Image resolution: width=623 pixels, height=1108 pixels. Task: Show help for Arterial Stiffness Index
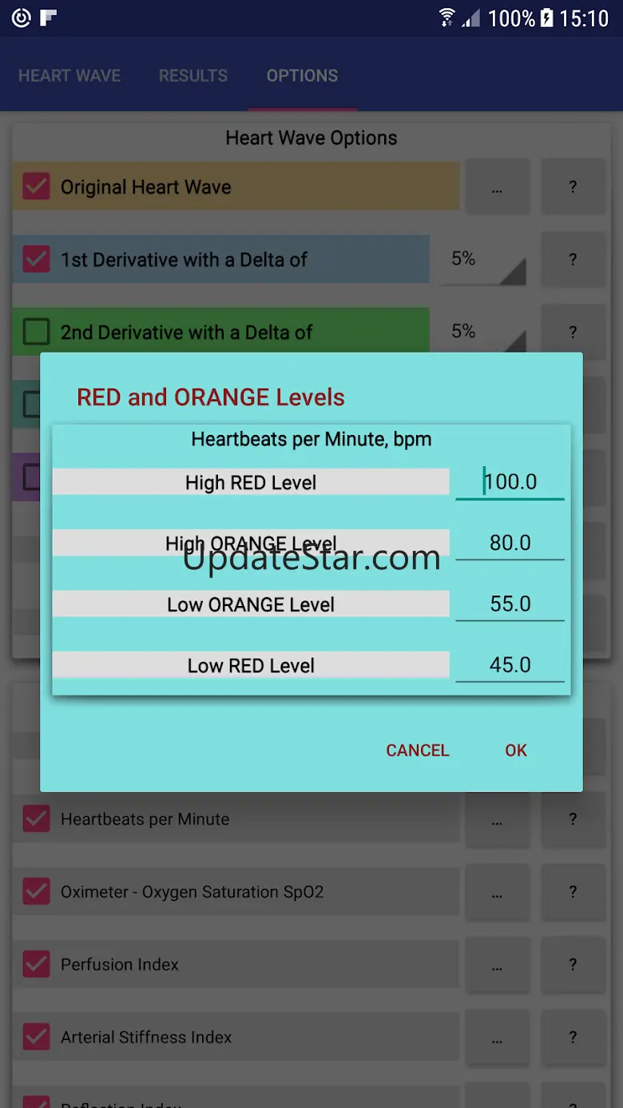573,1037
